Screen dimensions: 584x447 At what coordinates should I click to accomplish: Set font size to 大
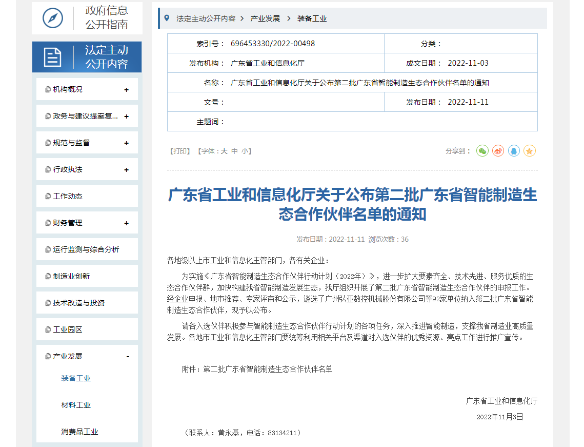coord(224,151)
